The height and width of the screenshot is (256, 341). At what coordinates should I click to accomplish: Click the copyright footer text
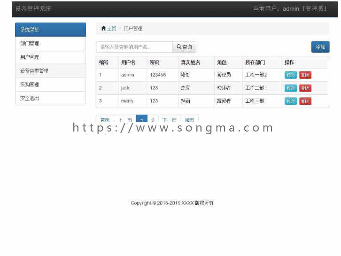pos(172,203)
